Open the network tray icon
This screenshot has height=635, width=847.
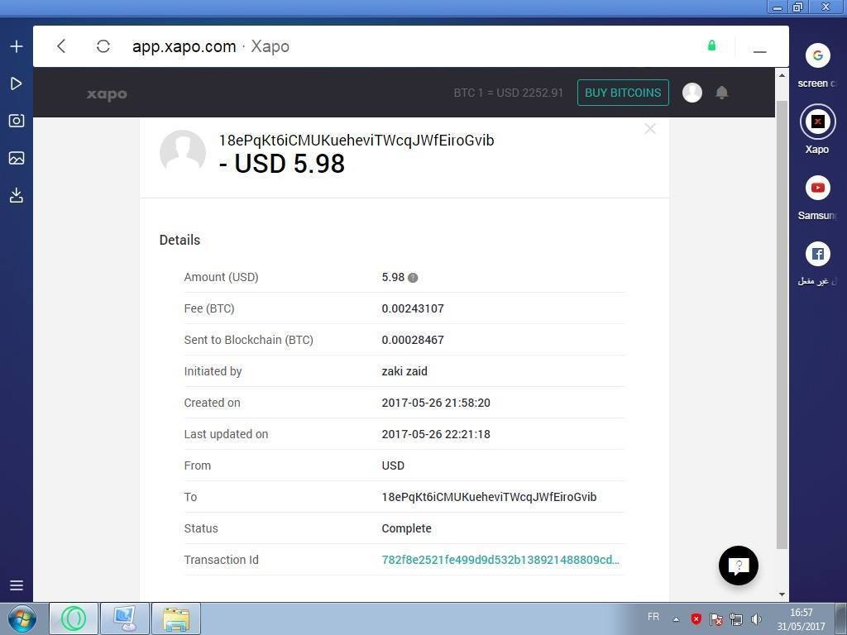[x=735, y=618]
